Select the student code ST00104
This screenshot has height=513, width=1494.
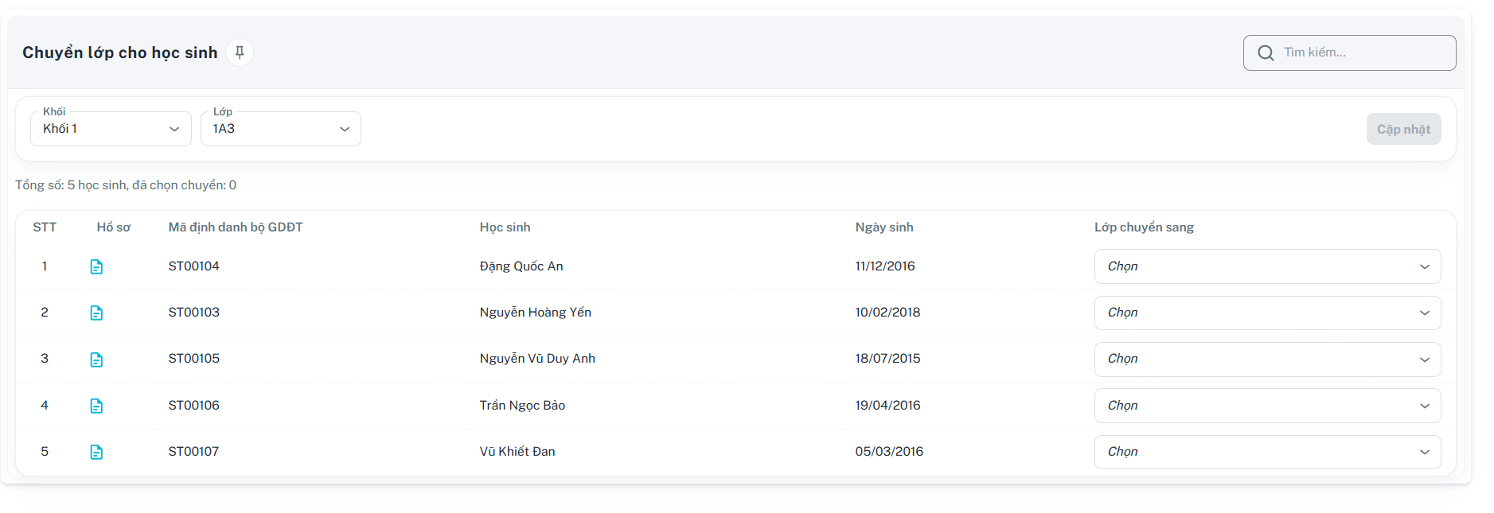[x=193, y=266]
